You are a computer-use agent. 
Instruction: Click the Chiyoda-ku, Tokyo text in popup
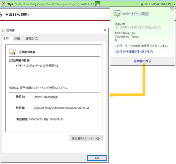pyautogui.click(x=127, y=37)
